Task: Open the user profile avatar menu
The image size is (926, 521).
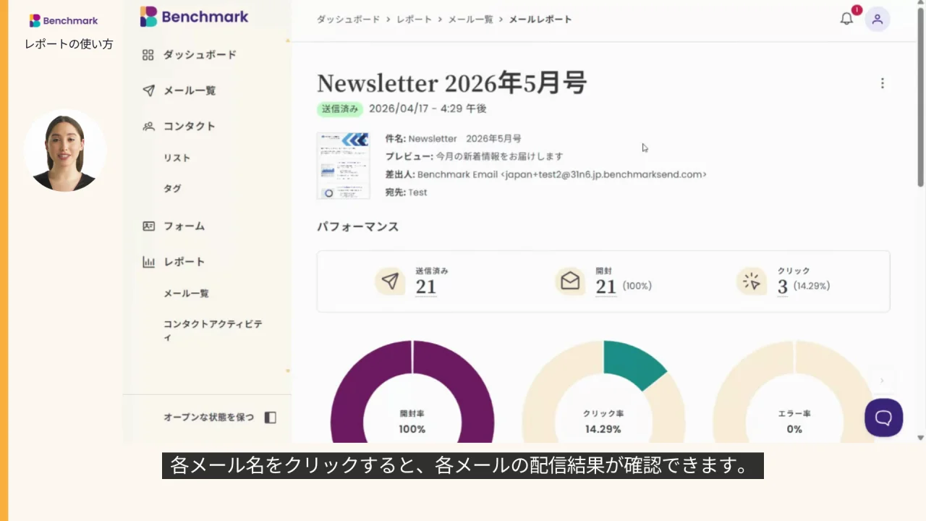Action: coord(878,20)
